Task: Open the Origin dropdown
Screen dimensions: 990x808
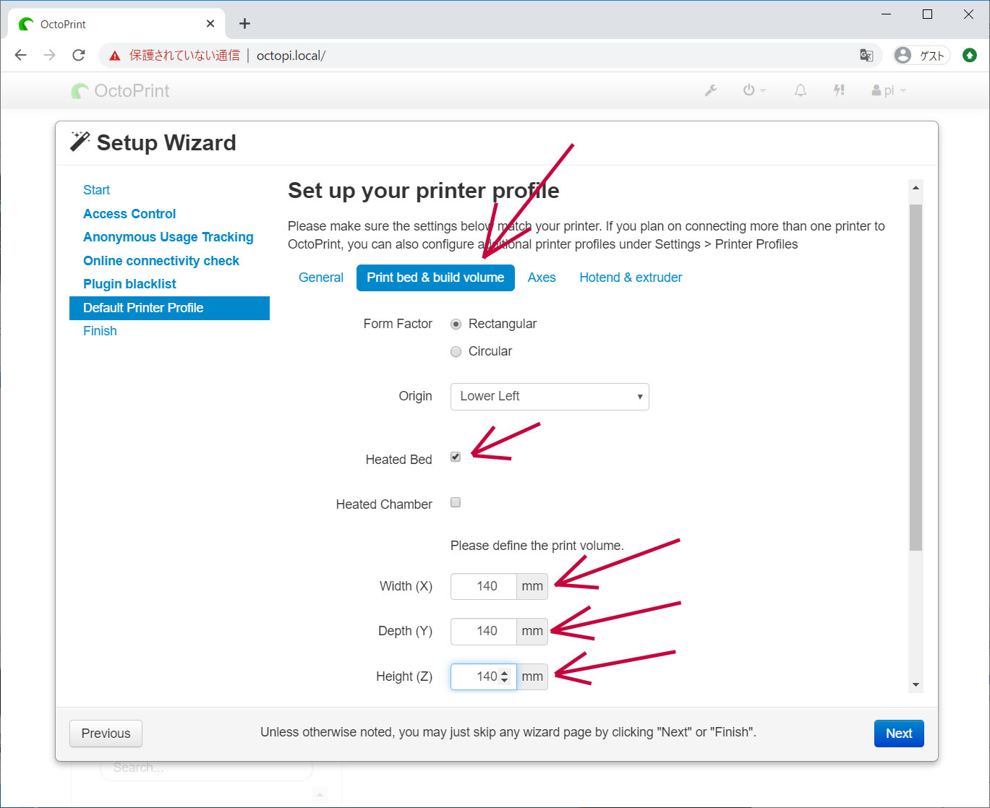Action: point(550,397)
